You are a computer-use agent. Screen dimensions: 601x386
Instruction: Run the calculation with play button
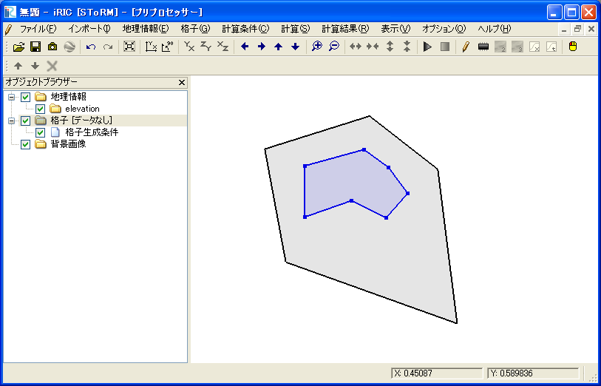tap(428, 47)
